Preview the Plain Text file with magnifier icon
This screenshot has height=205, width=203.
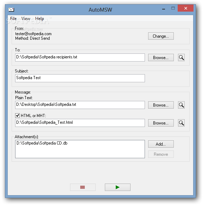tap(181, 105)
